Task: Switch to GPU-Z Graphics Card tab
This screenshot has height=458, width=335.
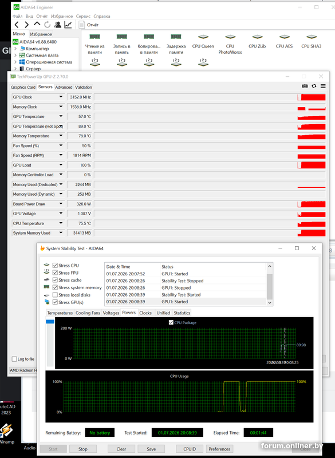Action: point(23,87)
